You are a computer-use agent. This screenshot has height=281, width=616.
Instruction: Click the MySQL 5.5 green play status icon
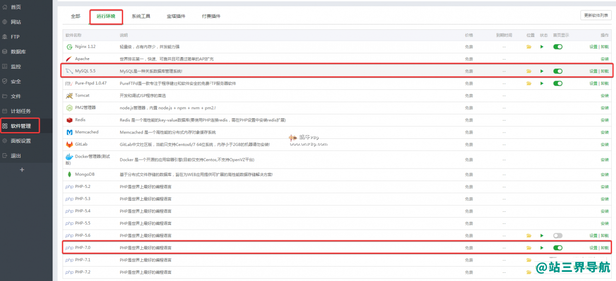point(542,71)
